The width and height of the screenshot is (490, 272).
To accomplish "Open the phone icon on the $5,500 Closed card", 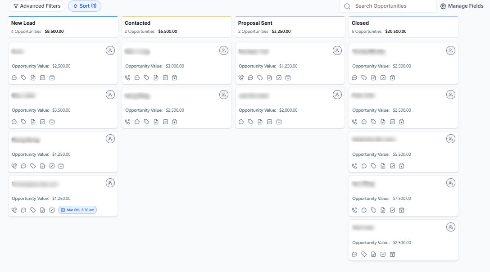I will 354,166.
